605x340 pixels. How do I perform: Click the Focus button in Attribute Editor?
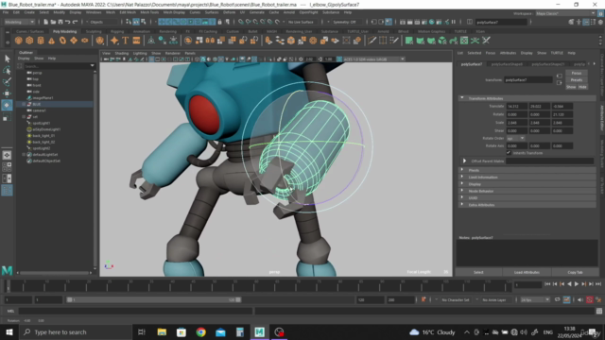(577, 73)
